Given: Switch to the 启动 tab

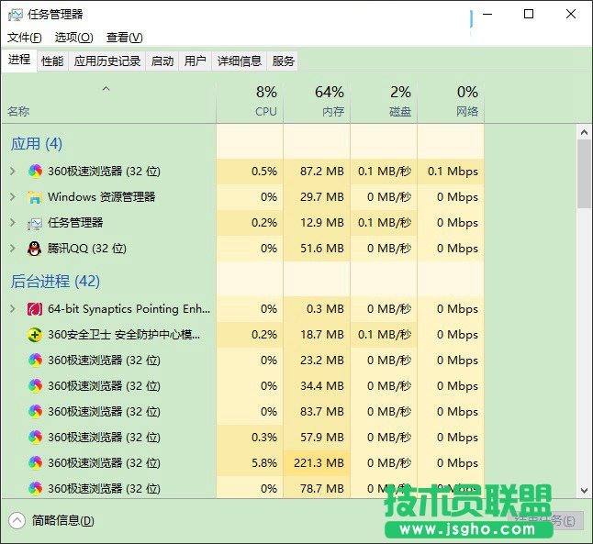Looking at the screenshot, I should (162, 61).
